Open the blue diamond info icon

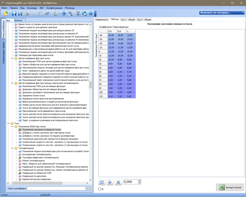(64, 14)
